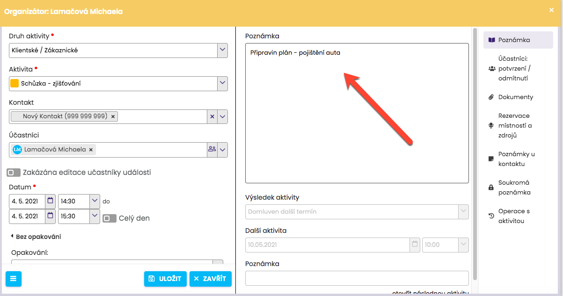Image resolution: width=563 pixels, height=296 pixels.
Task: Remove Lamačová Michaela from participants
Action: point(91,150)
